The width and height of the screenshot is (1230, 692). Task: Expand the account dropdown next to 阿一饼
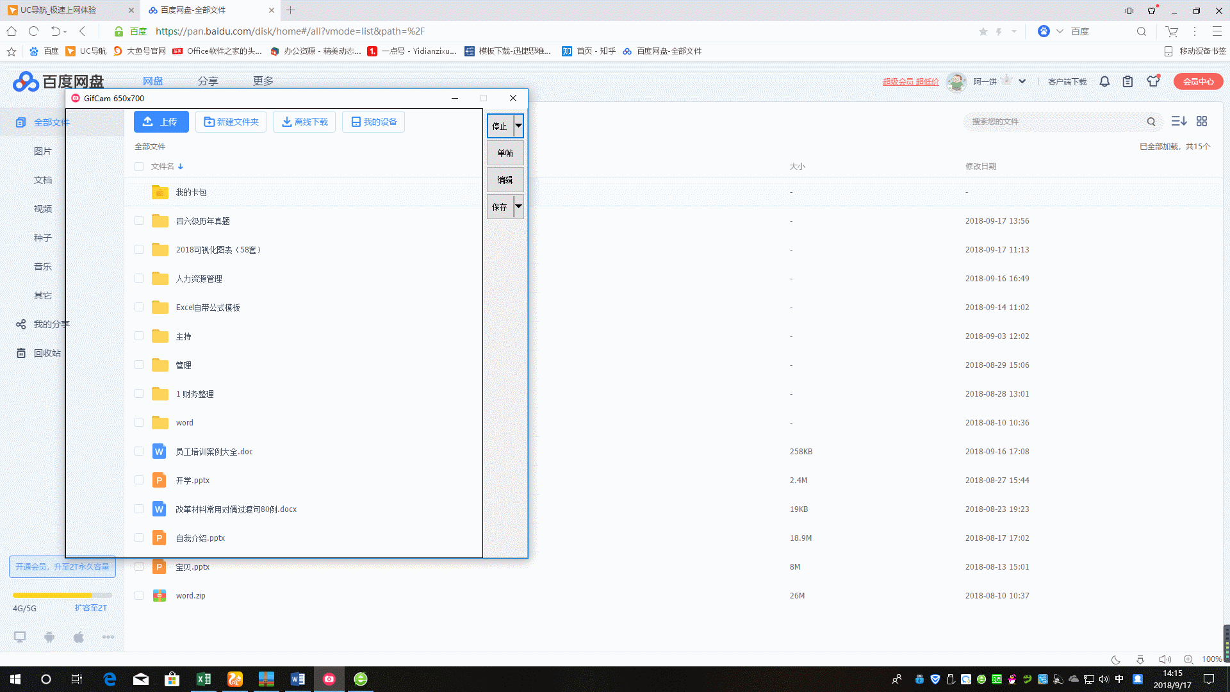1022,81
